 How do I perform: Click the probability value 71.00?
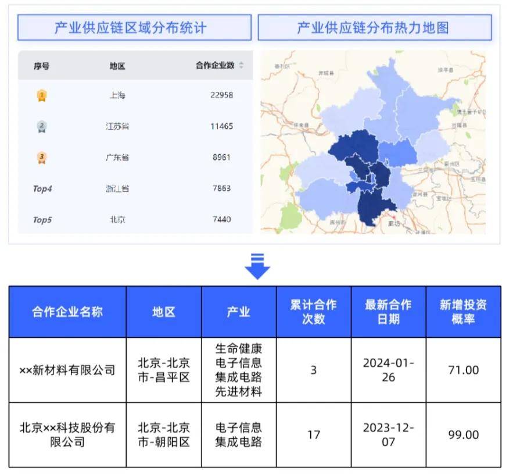(x=463, y=370)
